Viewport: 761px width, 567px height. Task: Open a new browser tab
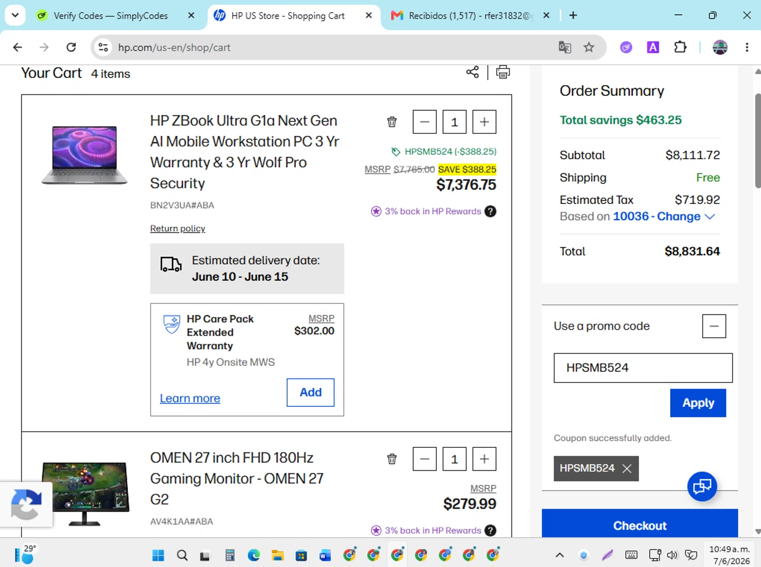click(x=573, y=16)
